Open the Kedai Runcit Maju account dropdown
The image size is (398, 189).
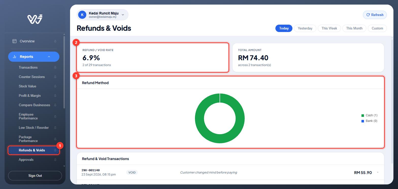coord(103,15)
